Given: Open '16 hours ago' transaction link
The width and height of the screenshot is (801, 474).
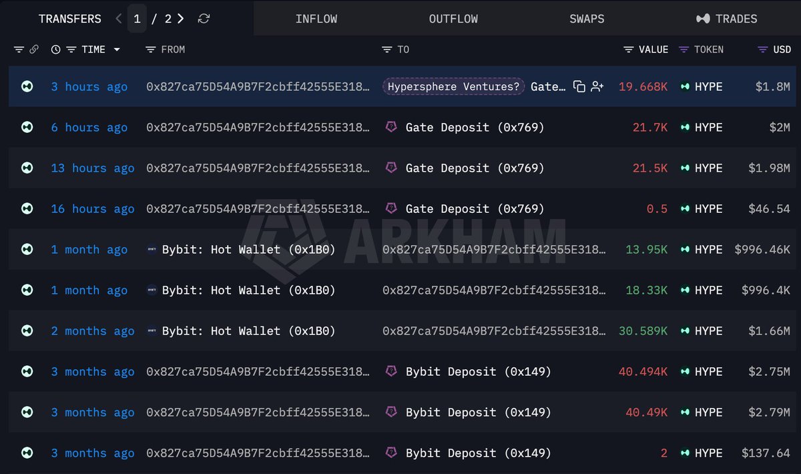Looking at the screenshot, I should (93, 209).
